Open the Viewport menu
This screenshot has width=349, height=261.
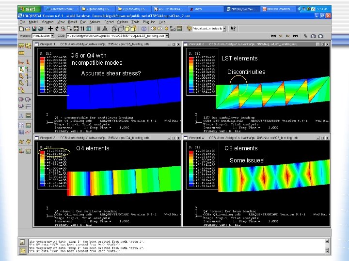pos(48,22)
